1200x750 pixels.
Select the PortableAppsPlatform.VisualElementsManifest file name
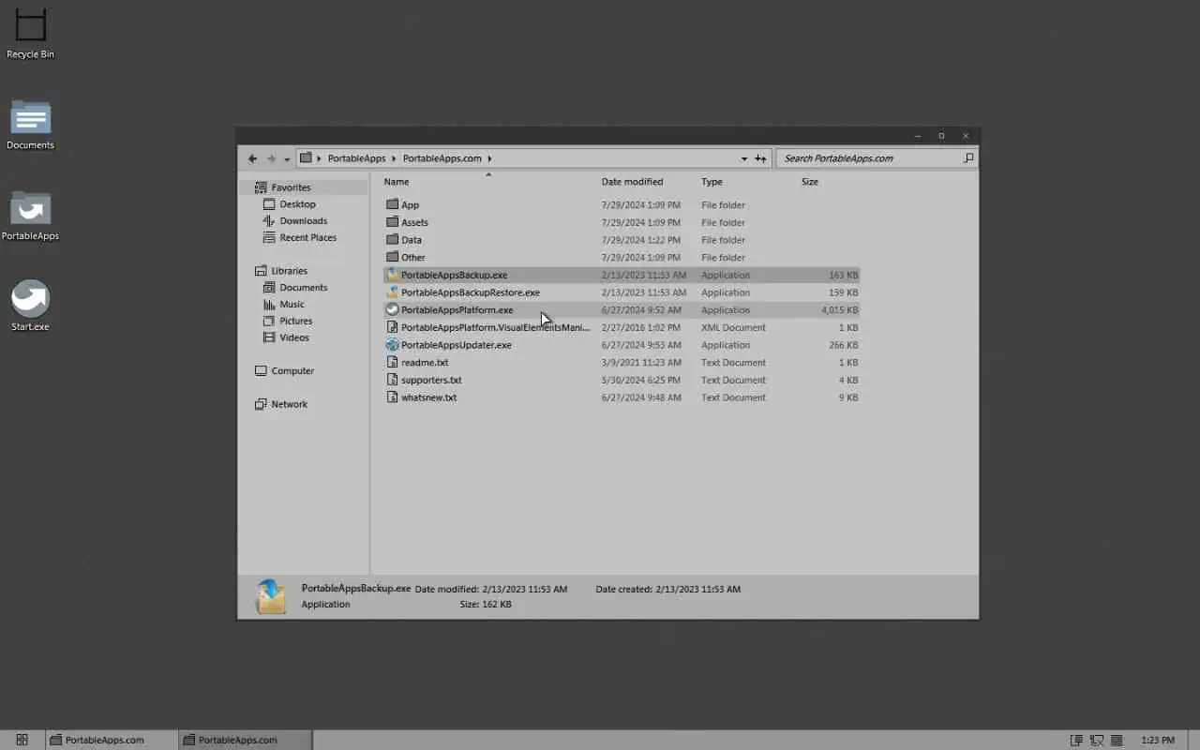click(x=496, y=328)
